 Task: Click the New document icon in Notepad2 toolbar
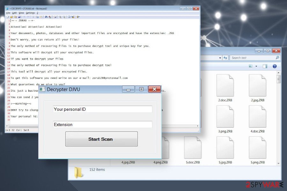pyautogui.click(x=8, y=17)
